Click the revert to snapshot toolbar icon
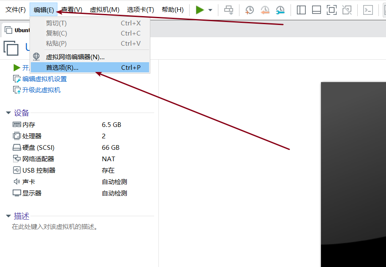Image resolution: width=386 pixels, height=267 pixels. (x=265, y=10)
